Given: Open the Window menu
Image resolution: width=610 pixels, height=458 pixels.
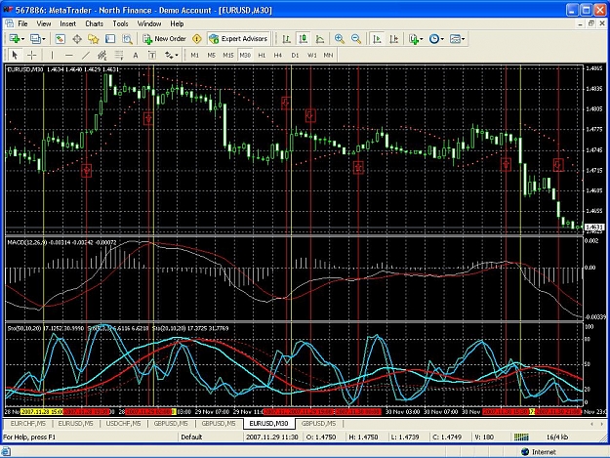Looking at the screenshot, I should [149, 23].
